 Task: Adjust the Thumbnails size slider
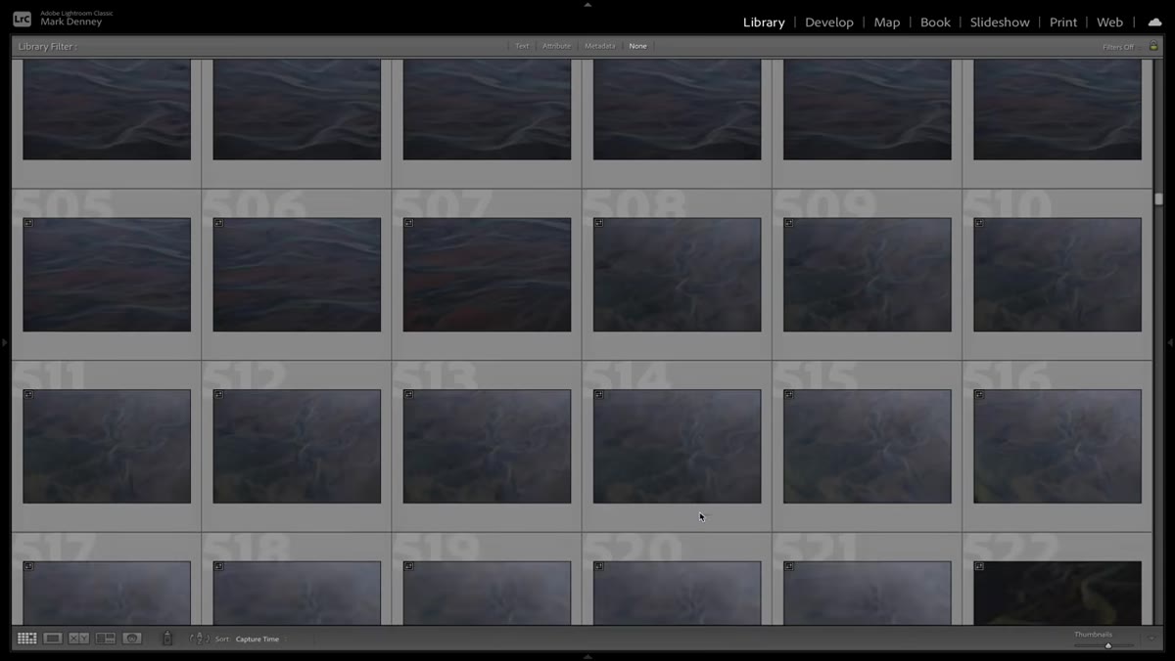pos(1104,645)
